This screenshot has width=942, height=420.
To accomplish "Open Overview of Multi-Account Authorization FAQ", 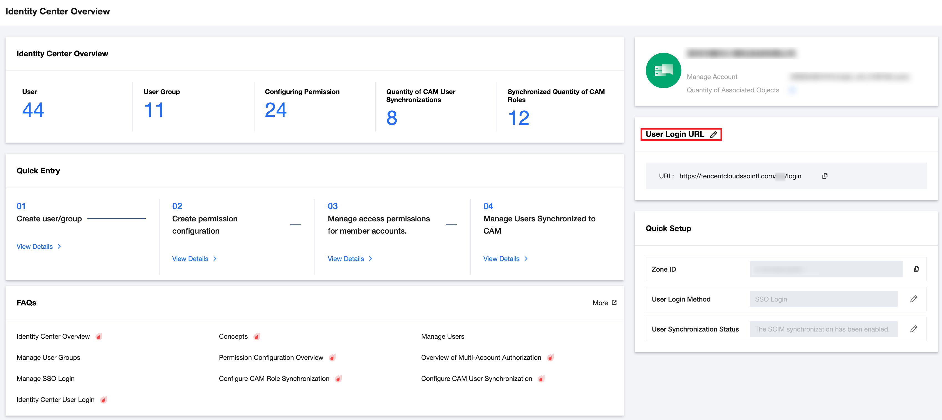I will click(x=481, y=357).
